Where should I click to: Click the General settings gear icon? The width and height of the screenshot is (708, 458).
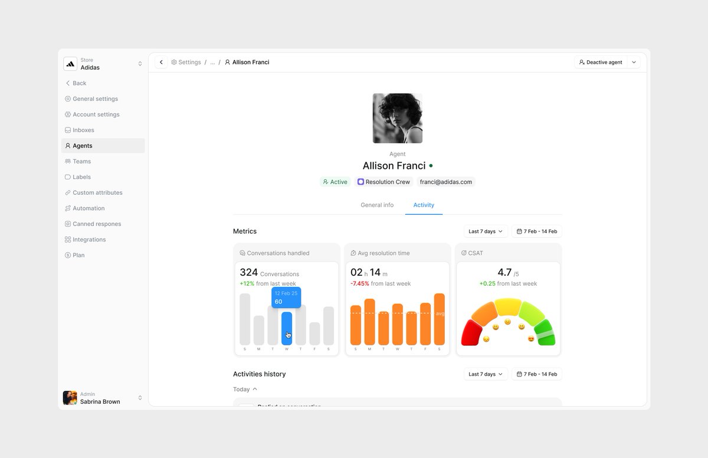tap(68, 99)
